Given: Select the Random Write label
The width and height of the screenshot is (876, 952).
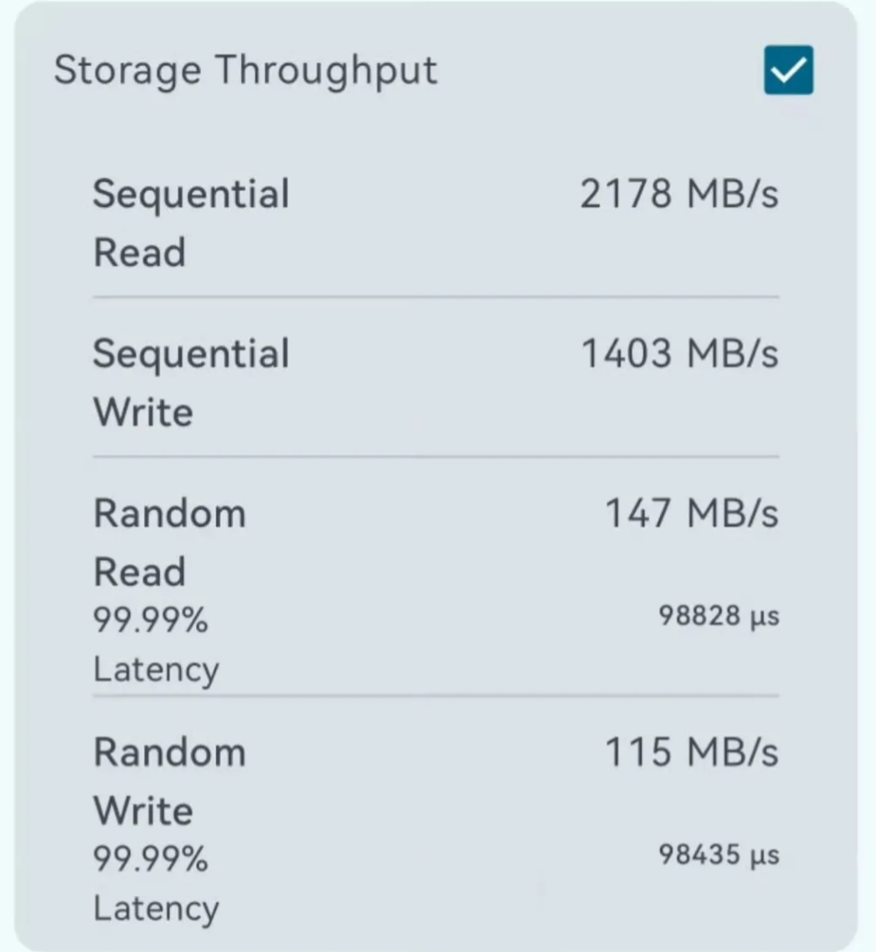Looking at the screenshot, I should [x=169, y=781].
